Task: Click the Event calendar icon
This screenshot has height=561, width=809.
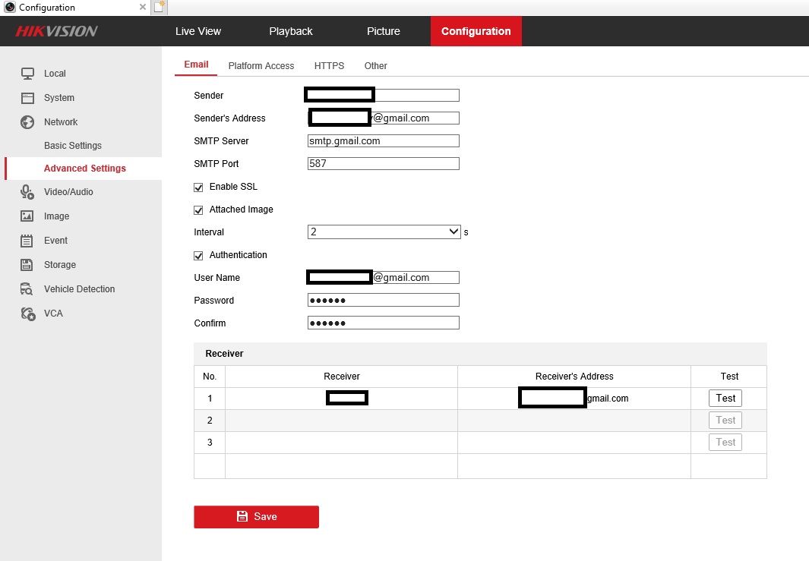Action: (x=28, y=241)
